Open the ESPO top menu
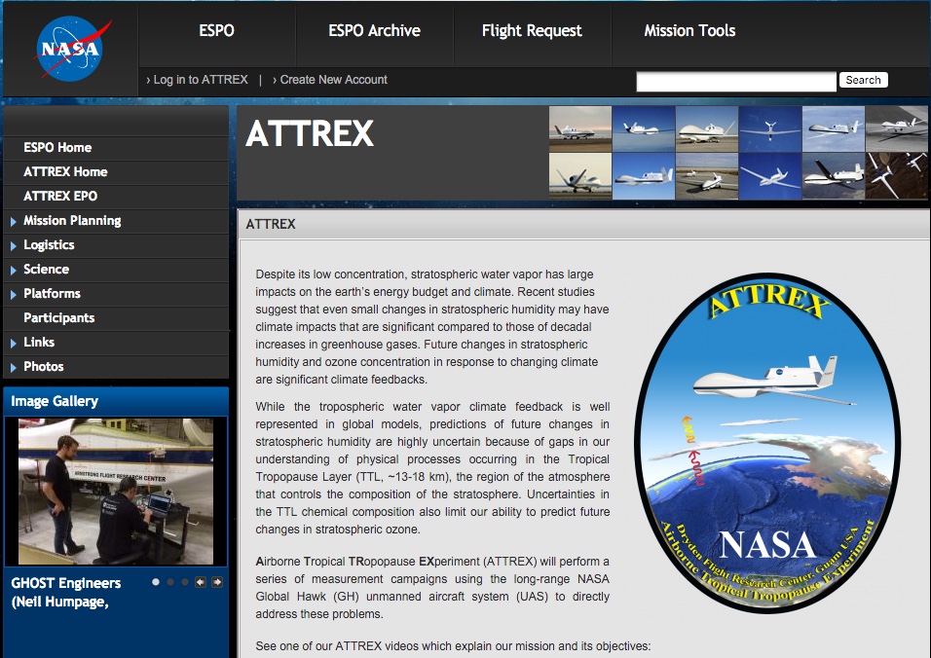 tap(217, 31)
